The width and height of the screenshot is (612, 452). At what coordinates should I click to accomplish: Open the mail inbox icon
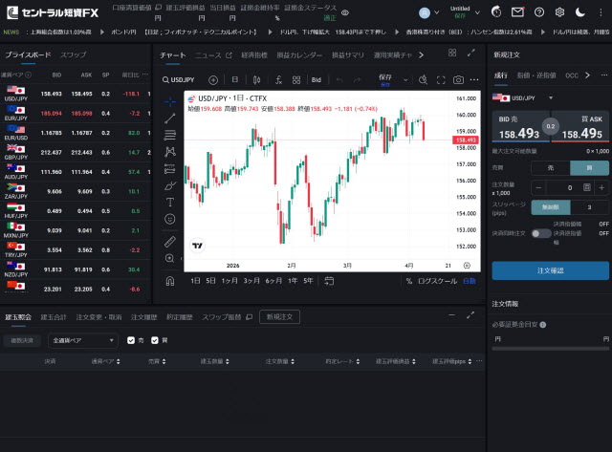[517, 12]
